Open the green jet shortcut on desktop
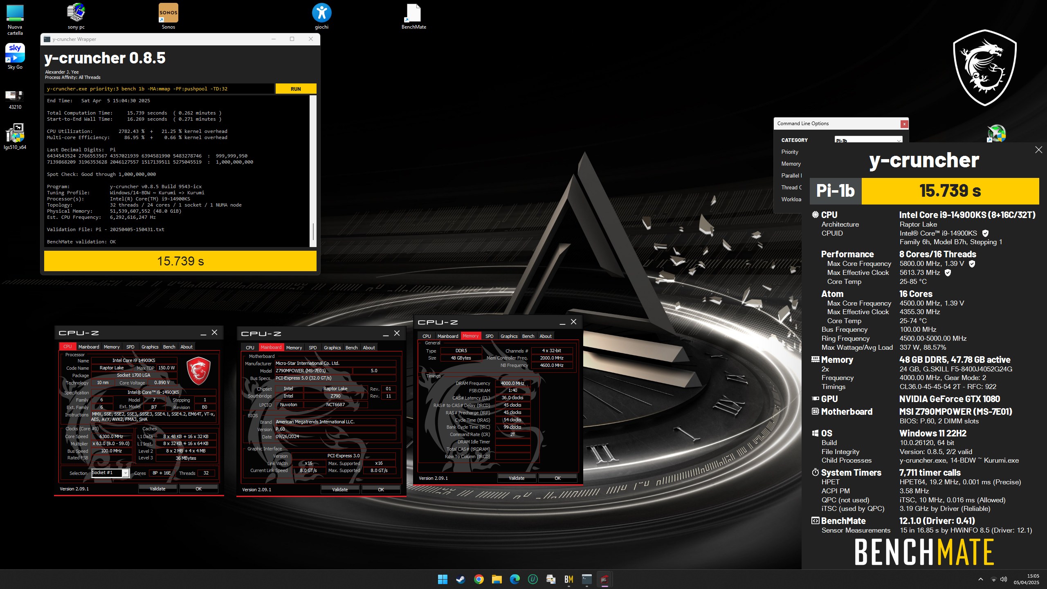 point(997,133)
